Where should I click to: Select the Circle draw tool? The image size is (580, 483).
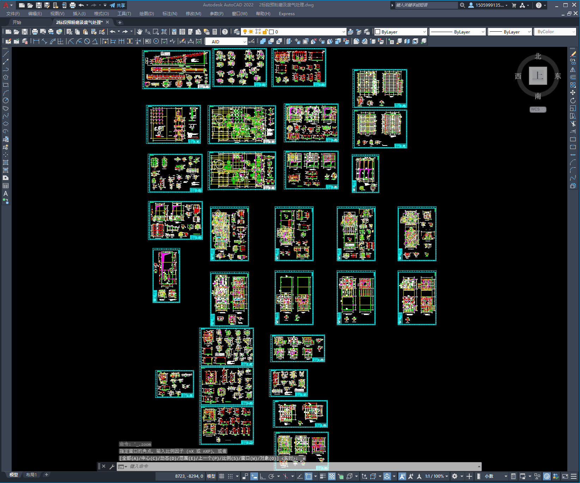[6, 100]
